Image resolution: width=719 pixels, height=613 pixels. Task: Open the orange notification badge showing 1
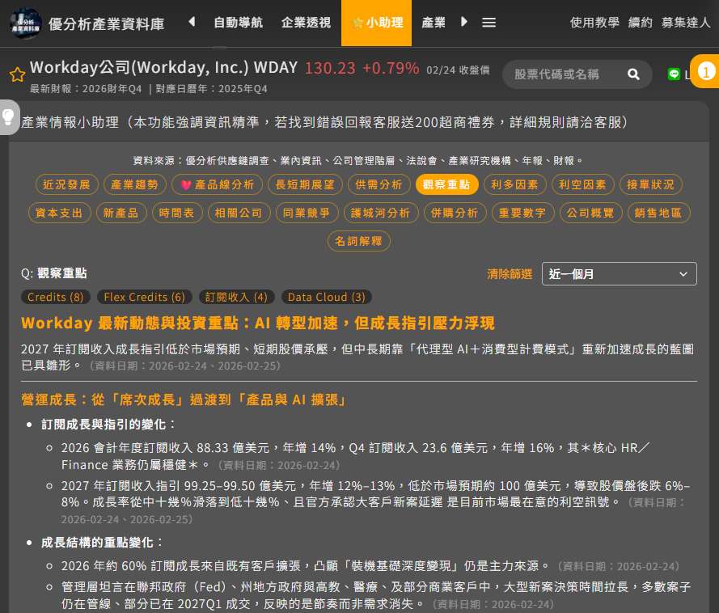click(x=705, y=72)
